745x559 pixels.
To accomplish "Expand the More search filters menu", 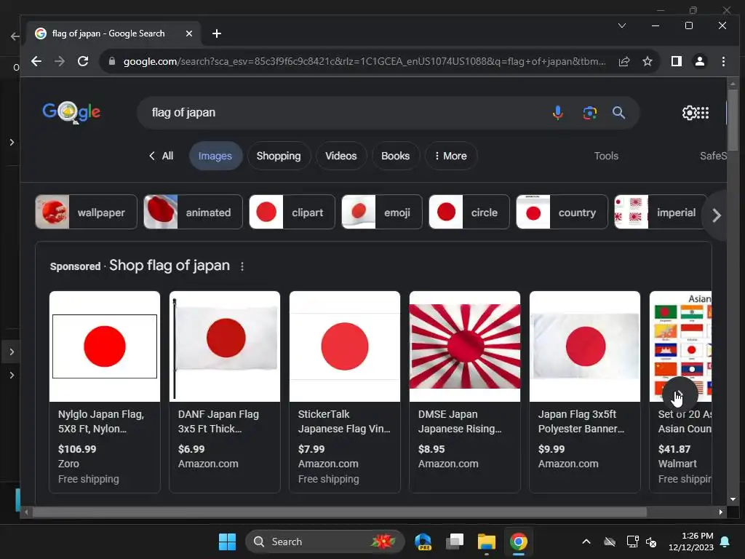I will pos(451,156).
